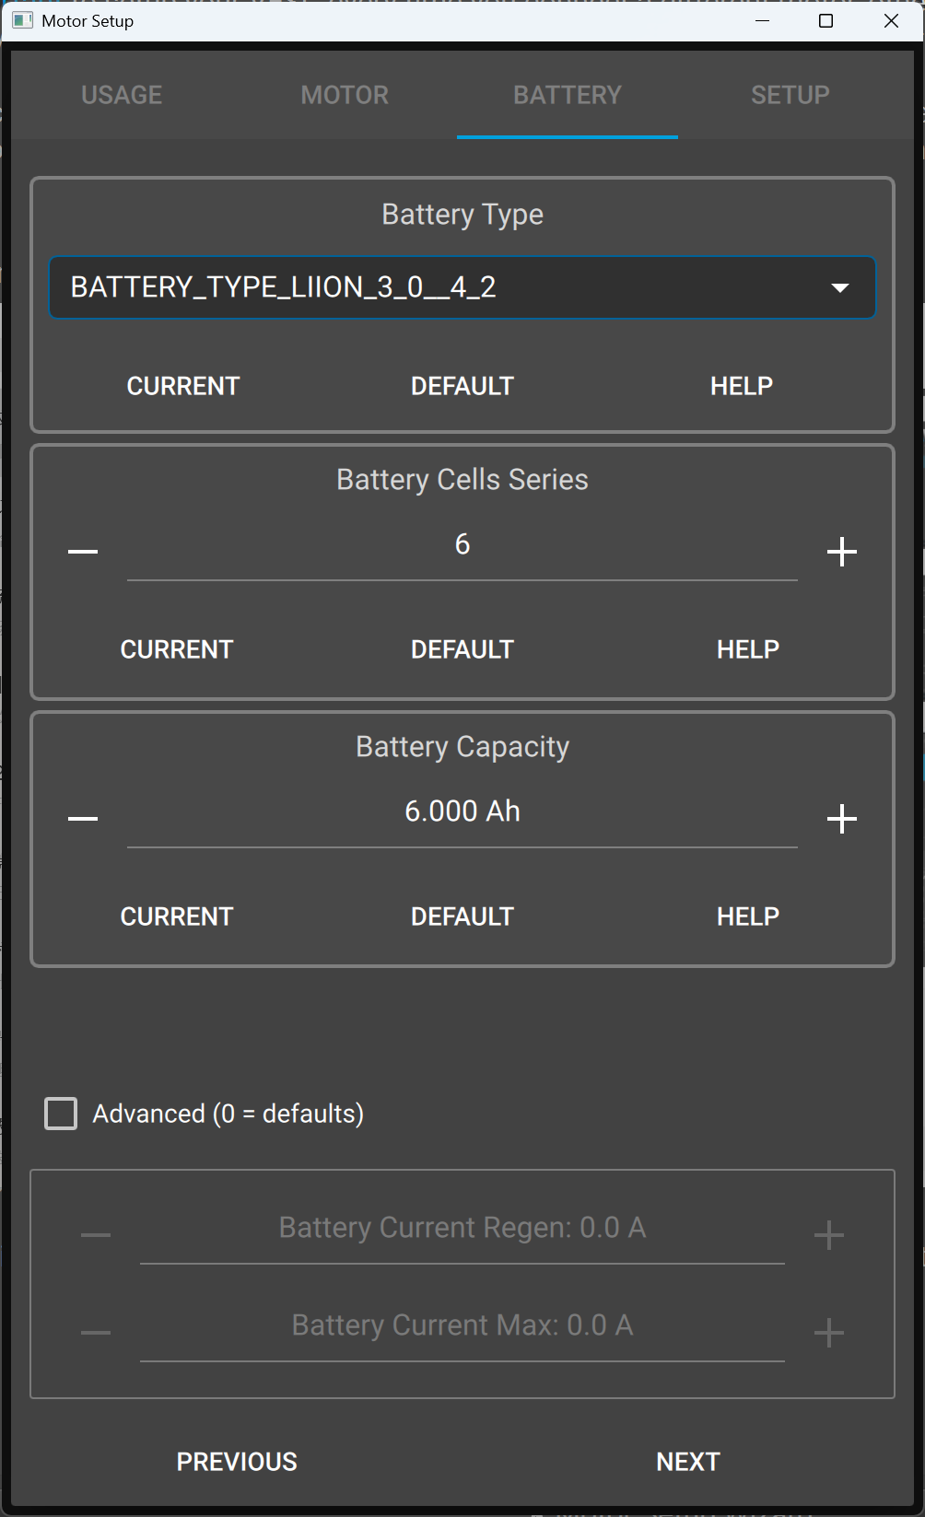
Task: Click the Battery Capacity 6.000 Ah field
Action: tap(462, 812)
